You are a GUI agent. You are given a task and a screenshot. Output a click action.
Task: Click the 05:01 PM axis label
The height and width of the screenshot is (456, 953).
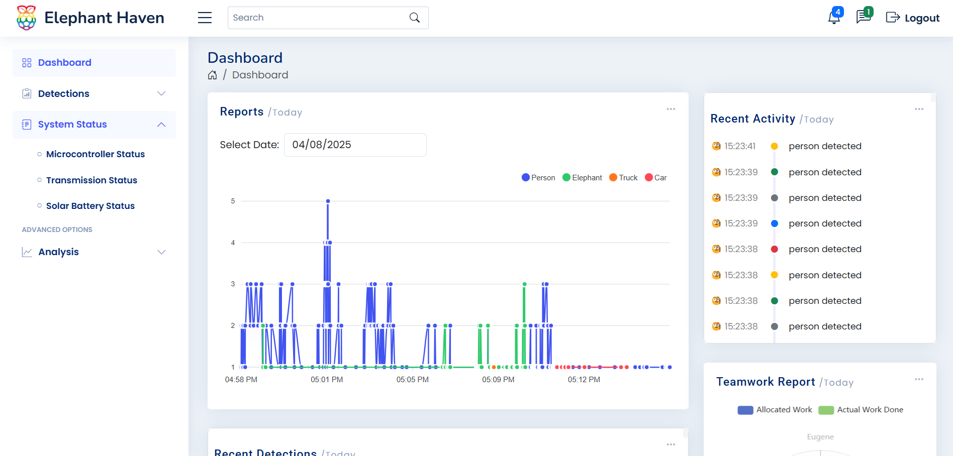click(327, 380)
